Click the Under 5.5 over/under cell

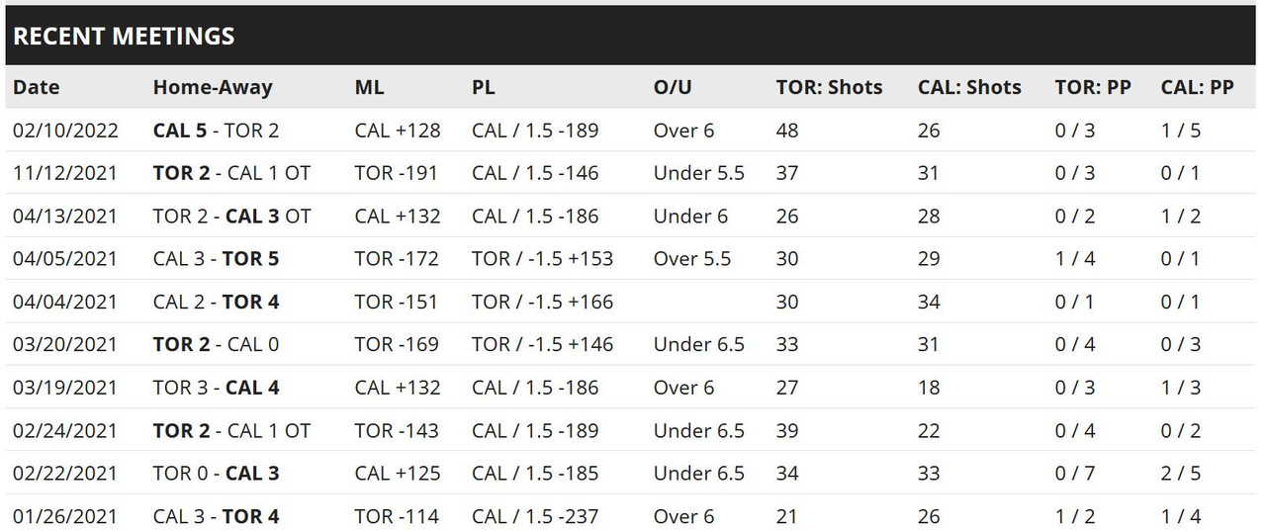698,173
